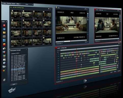Toggle the A5 audio track selector
The width and height of the screenshot is (123, 98).
pyautogui.click(x=58, y=65)
